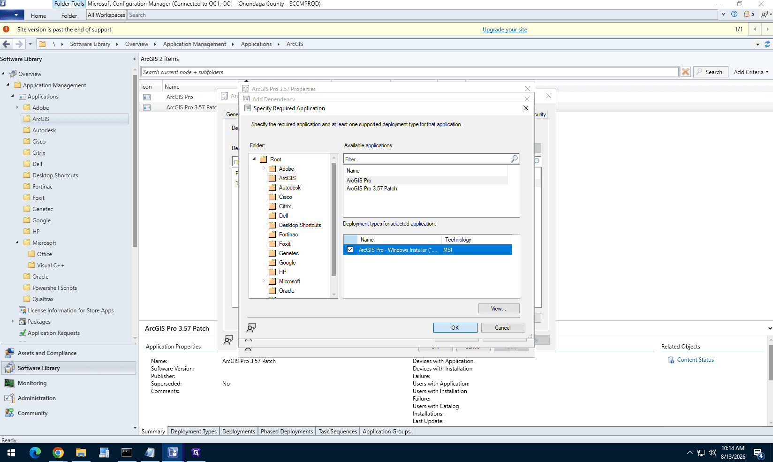The height and width of the screenshot is (462, 773).
Task: Collapse the Overview tree node
Action: point(3,74)
